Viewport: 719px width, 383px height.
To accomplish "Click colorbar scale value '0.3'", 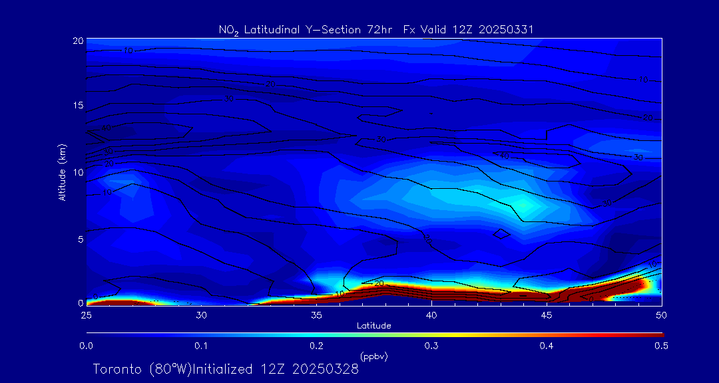I will [431, 346].
